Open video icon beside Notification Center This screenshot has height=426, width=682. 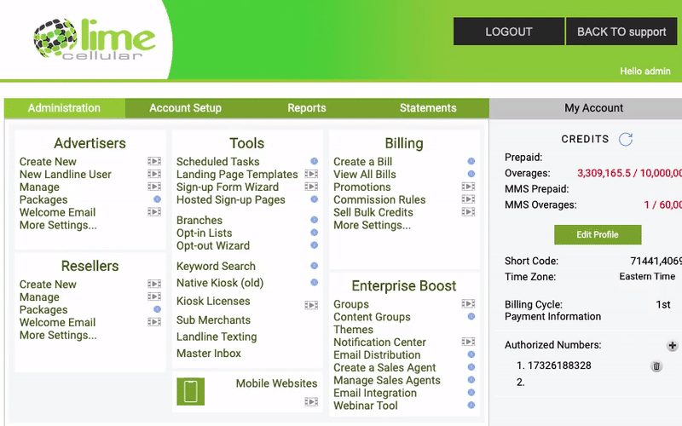pos(468,342)
